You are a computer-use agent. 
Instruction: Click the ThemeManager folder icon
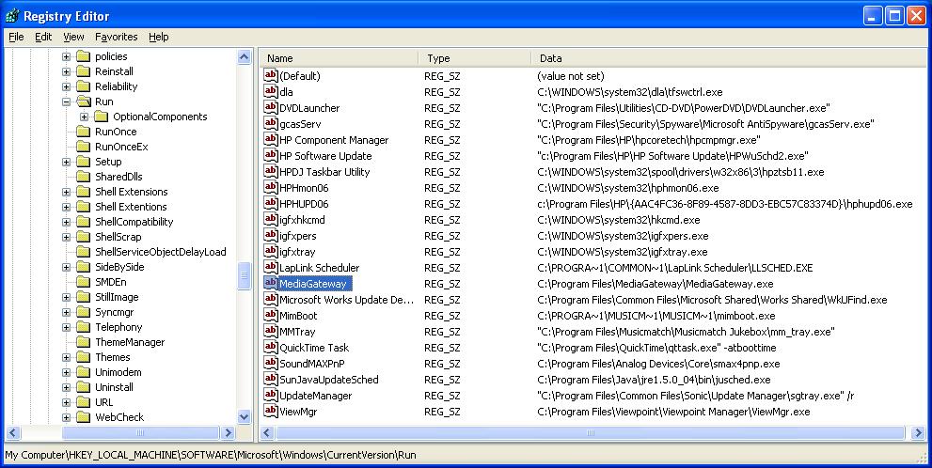pos(83,342)
